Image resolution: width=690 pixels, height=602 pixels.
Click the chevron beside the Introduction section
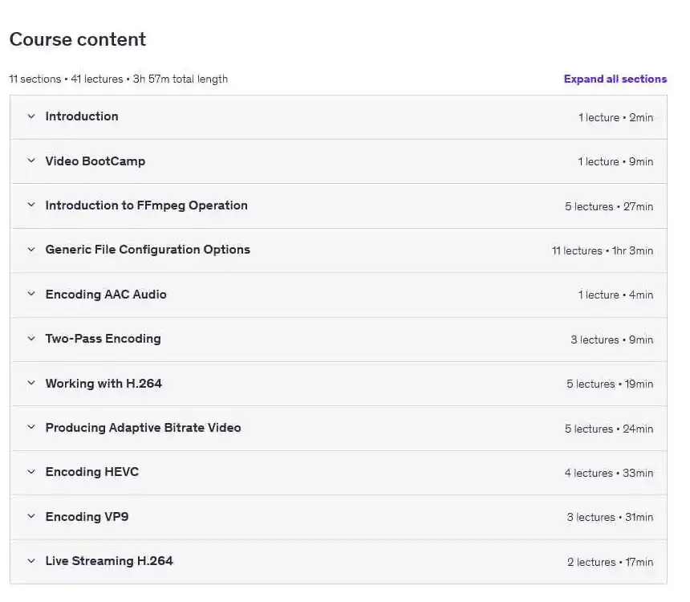coord(31,116)
